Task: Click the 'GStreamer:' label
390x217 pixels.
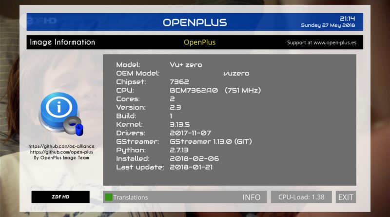Action: [x=137, y=141]
